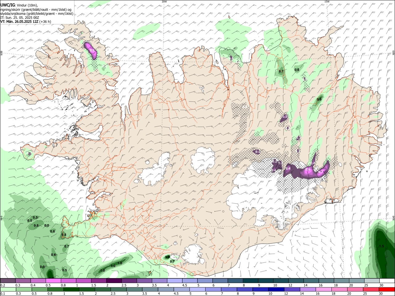This screenshot has height=296, width=395.
Task: Select the lower legend swatch labeled 4
Action: click(x=166, y=289)
